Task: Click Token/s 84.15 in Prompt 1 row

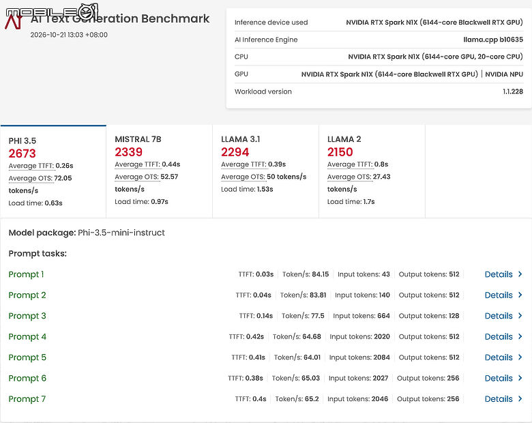Action: click(306, 274)
